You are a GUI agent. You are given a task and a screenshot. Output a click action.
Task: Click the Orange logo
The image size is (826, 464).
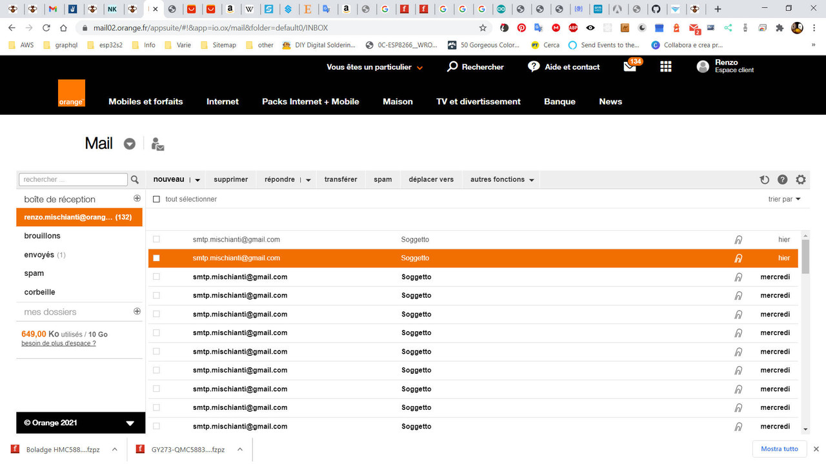click(x=71, y=93)
